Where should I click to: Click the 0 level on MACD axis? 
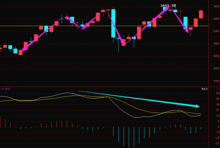[x=218, y=127]
